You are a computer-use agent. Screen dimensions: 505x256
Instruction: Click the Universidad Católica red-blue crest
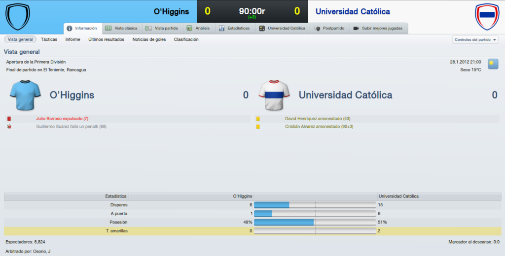click(x=487, y=16)
